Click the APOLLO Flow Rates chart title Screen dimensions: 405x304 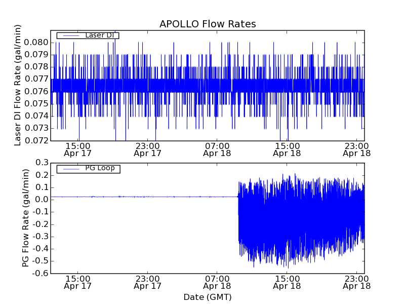(x=208, y=24)
